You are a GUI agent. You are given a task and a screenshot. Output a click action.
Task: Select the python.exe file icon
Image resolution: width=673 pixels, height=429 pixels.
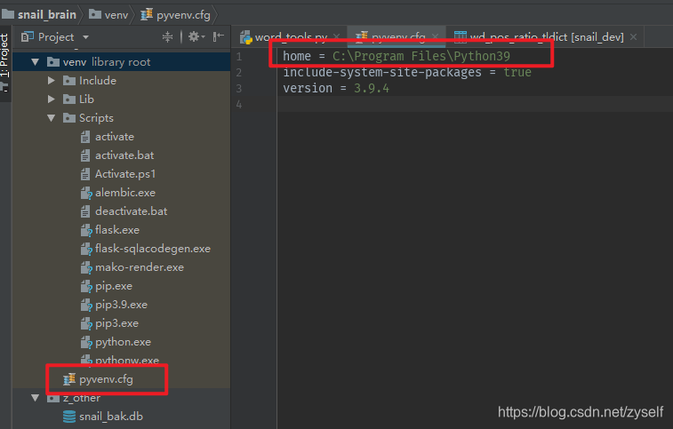pyautogui.click(x=86, y=342)
